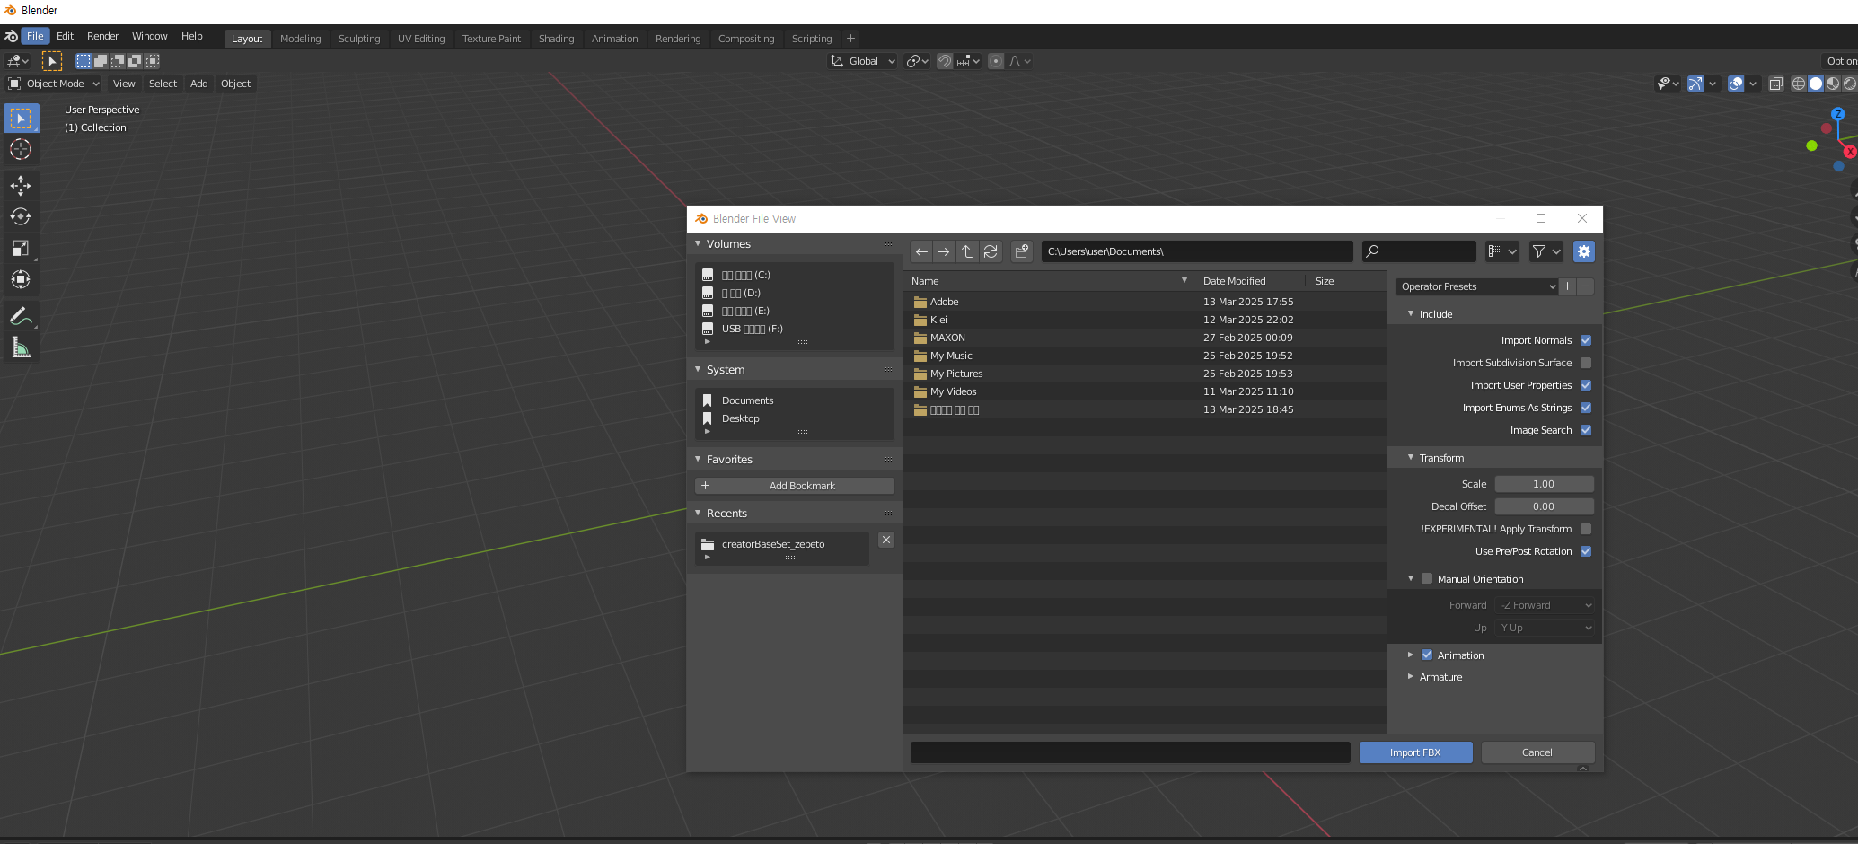Go back in file browser history

pyautogui.click(x=921, y=251)
